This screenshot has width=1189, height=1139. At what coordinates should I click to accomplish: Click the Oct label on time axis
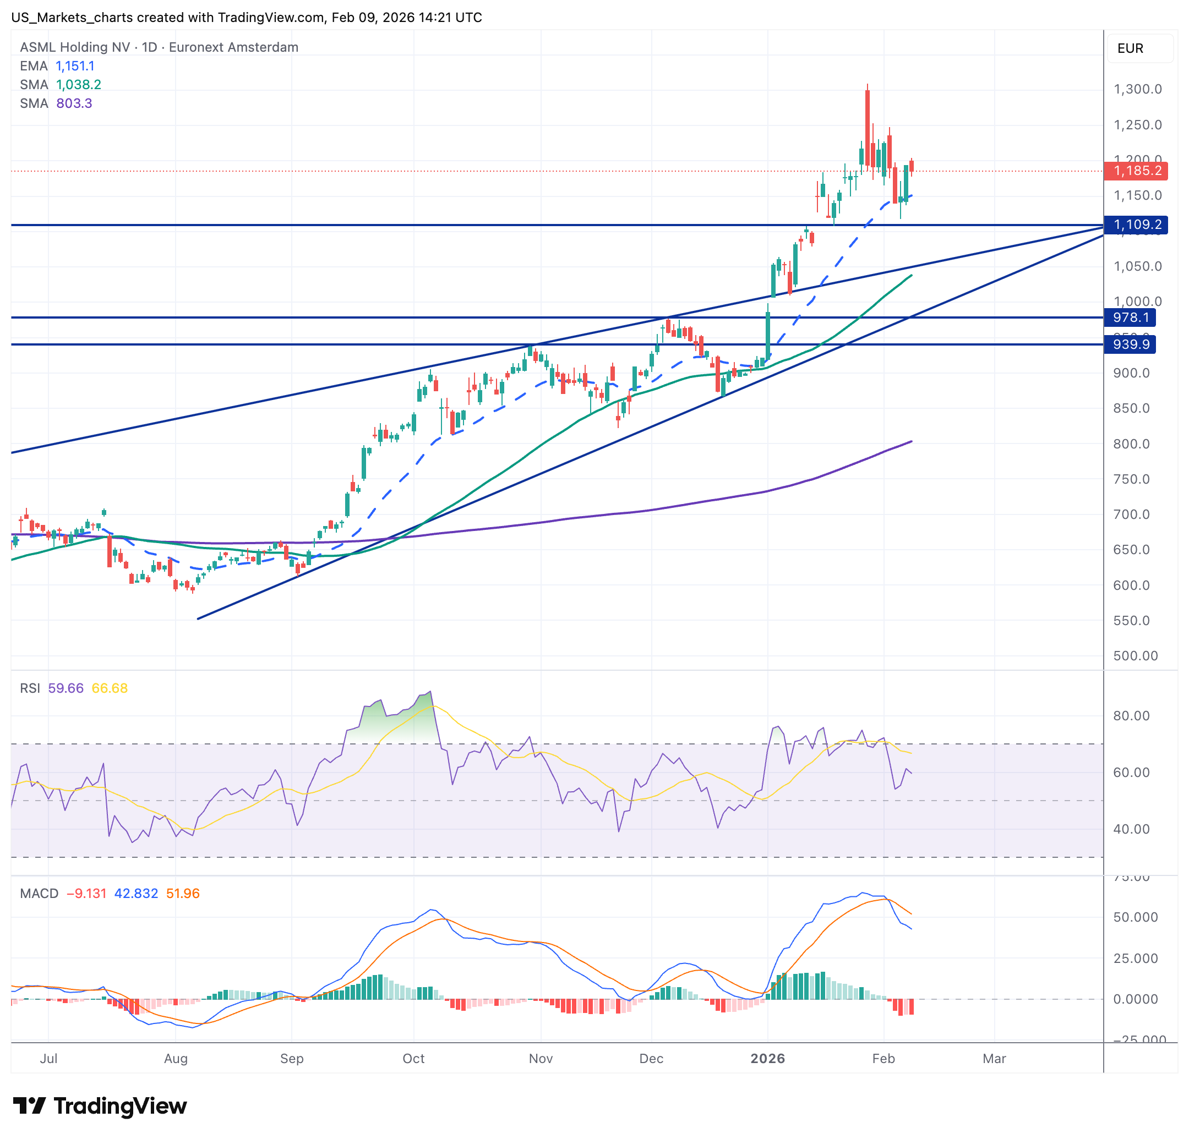tap(413, 1058)
